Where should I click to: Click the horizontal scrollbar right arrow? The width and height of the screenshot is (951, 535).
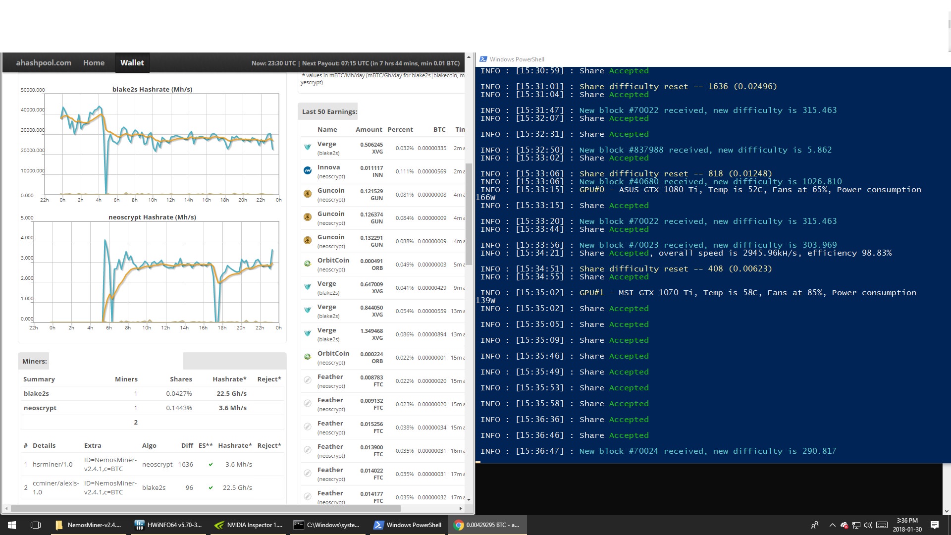point(461,508)
